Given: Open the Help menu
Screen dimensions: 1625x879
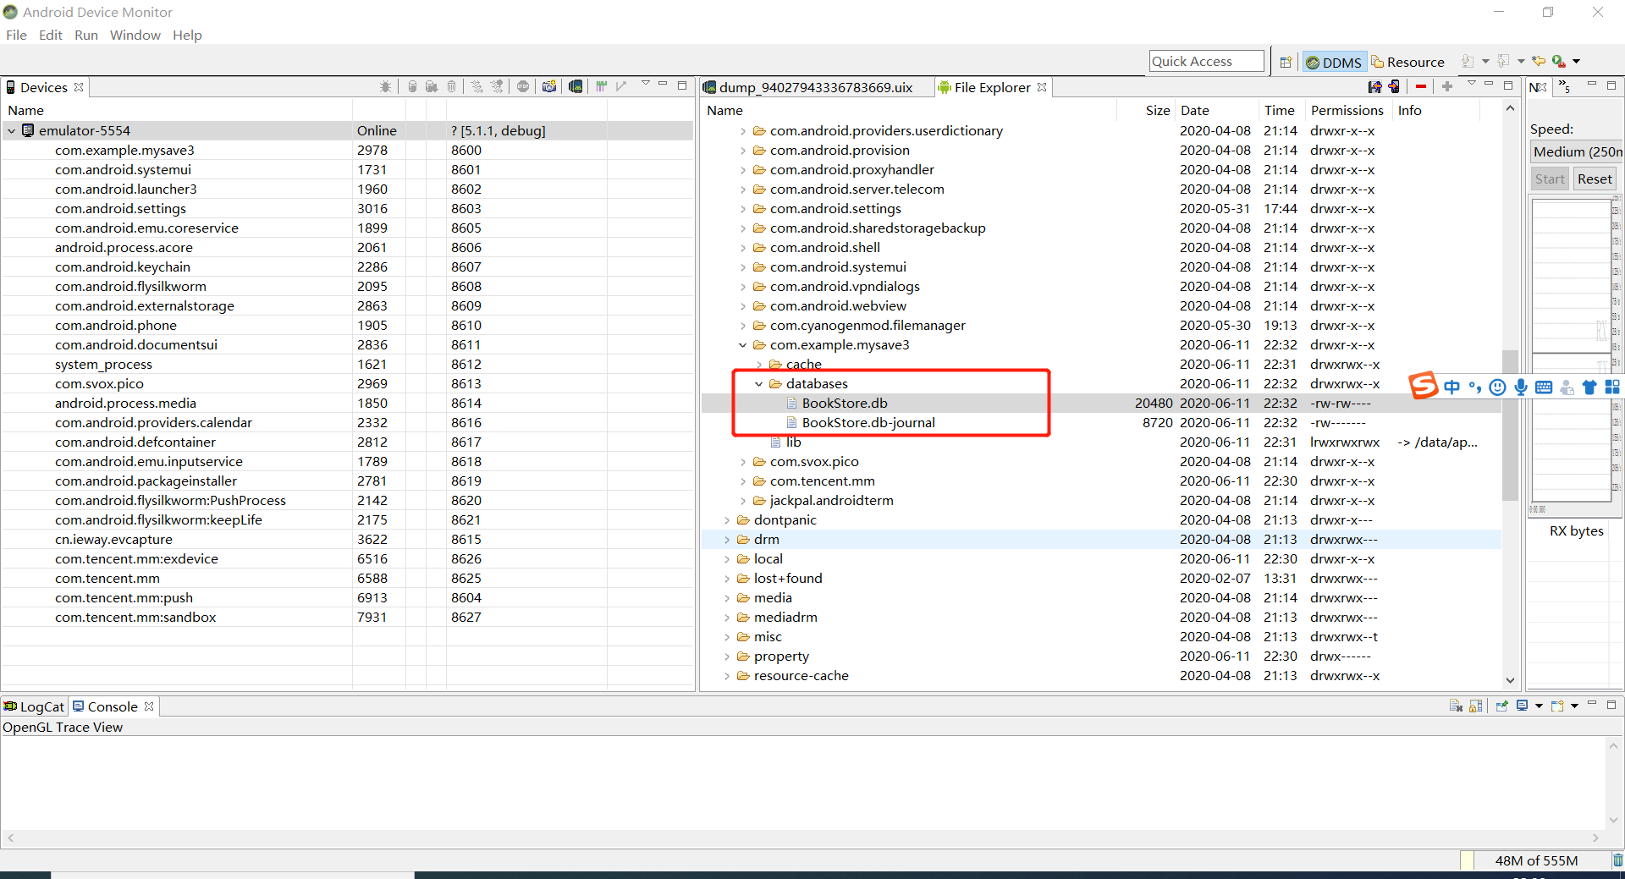Looking at the screenshot, I should click(x=187, y=35).
